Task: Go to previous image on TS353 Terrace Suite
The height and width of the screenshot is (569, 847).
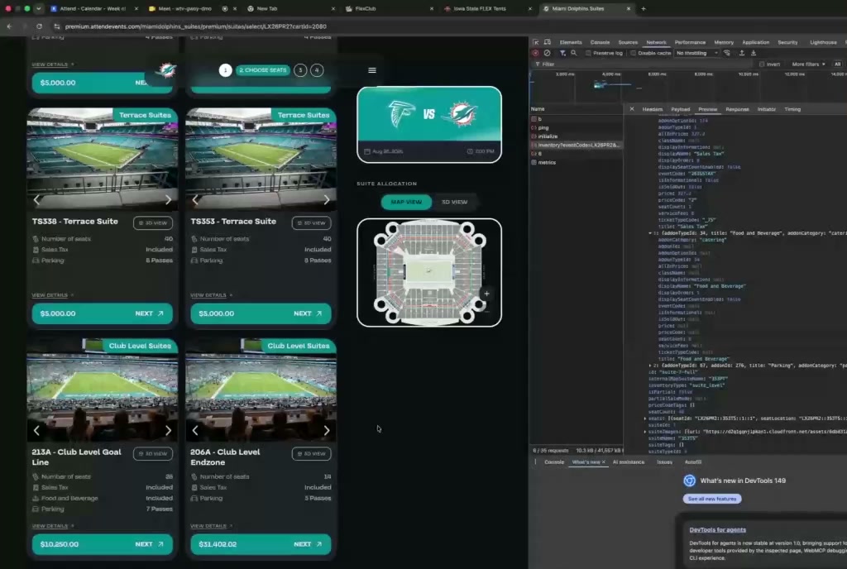Action: point(195,200)
